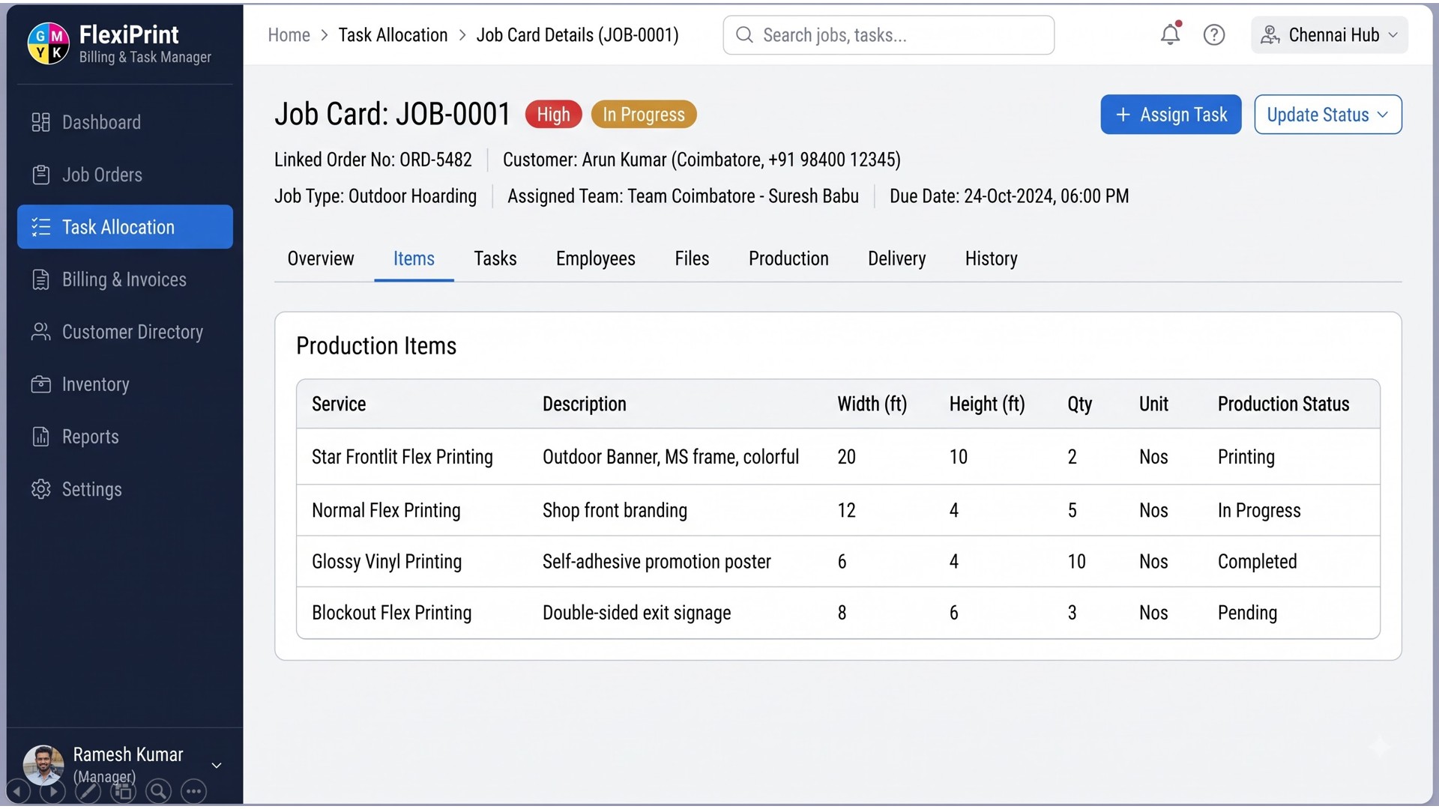The height and width of the screenshot is (809, 1439).
Task: Click Ramesh Kumar profile photo
Action: 43,764
